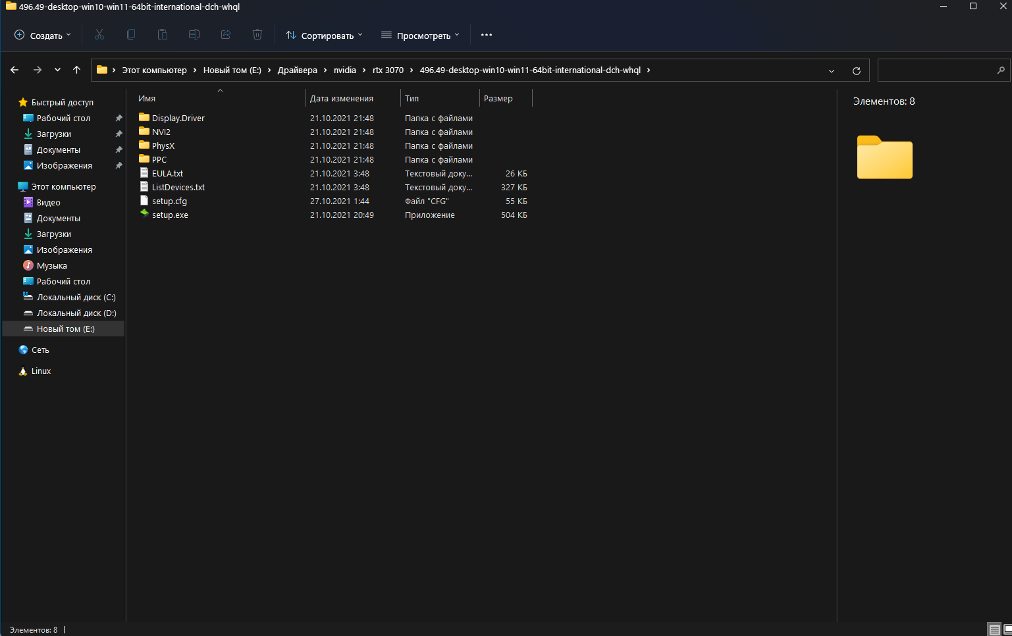Sort by Дата изменения column header
The image size is (1012, 636).
(353, 98)
